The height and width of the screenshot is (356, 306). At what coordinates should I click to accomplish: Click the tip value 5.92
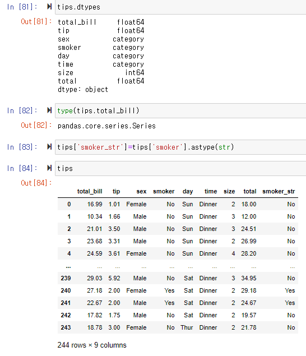(x=114, y=278)
